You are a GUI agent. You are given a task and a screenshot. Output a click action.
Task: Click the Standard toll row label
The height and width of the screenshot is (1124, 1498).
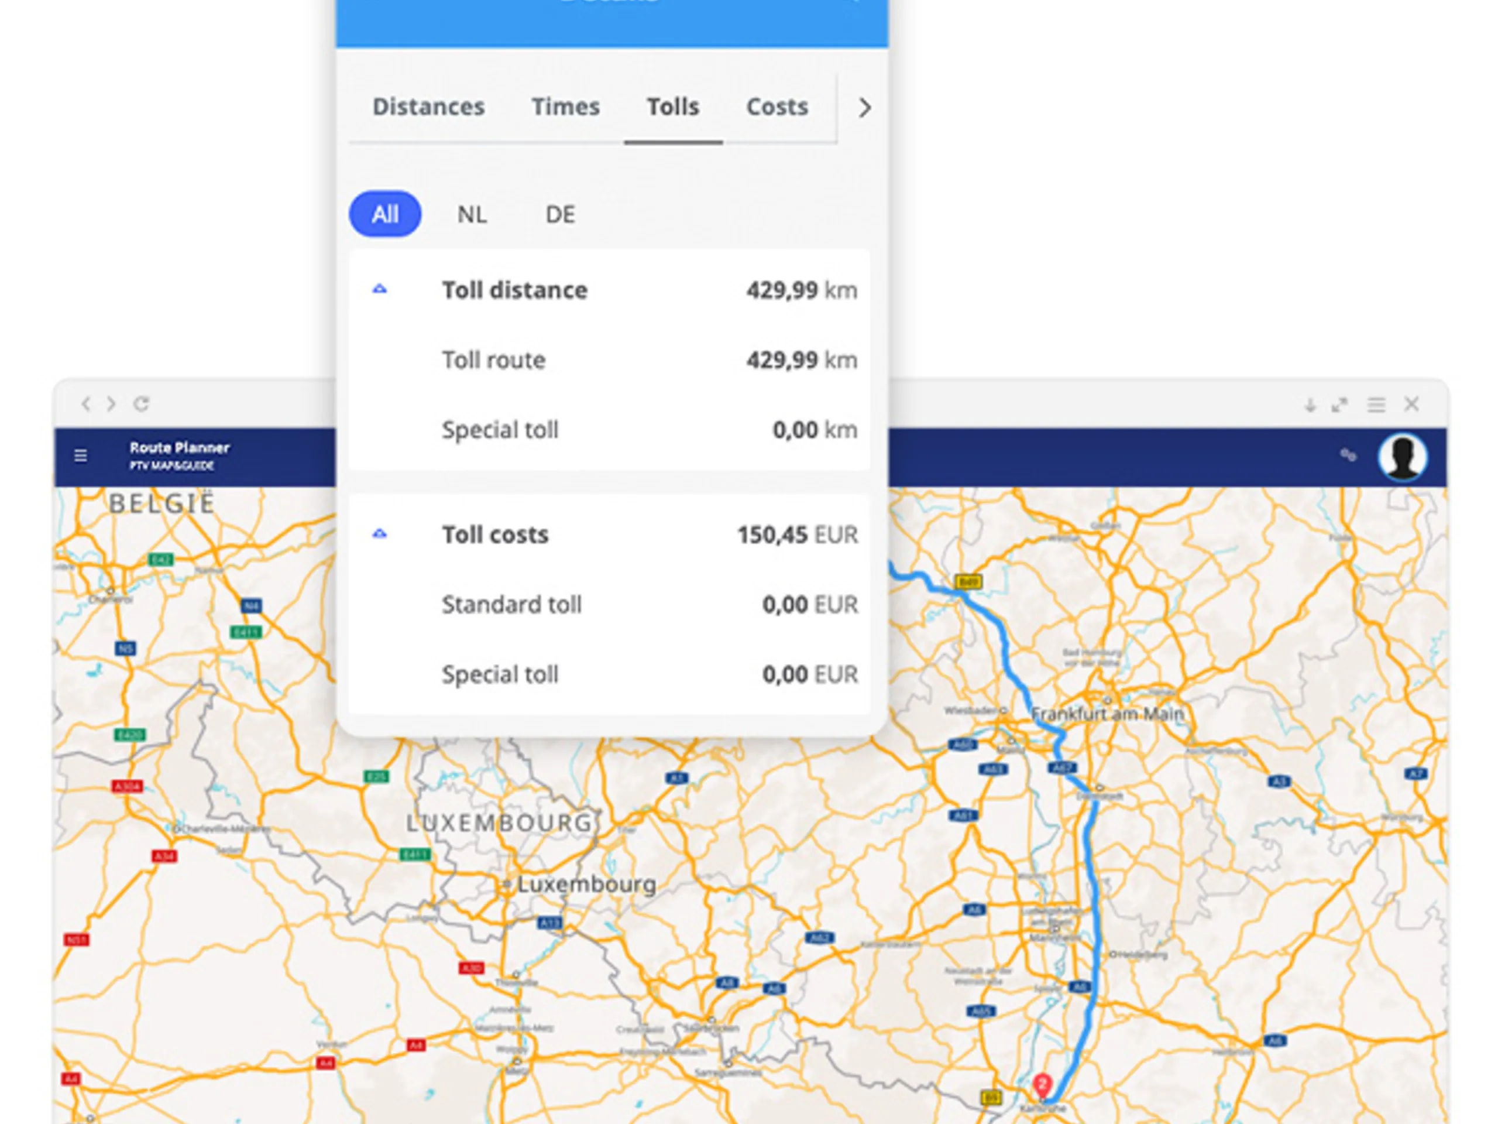(511, 604)
